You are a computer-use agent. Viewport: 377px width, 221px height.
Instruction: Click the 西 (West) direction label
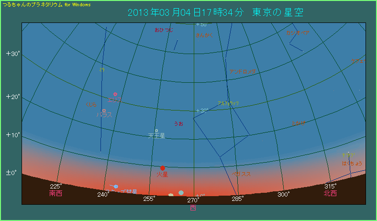click(193, 208)
